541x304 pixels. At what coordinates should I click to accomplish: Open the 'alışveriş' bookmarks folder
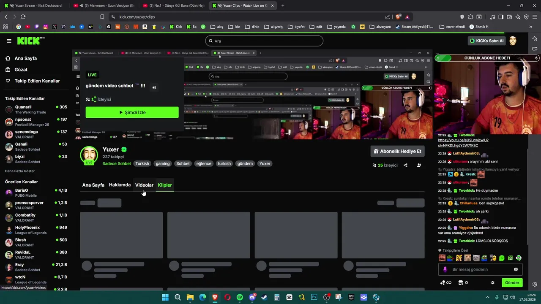click(x=273, y=27)
